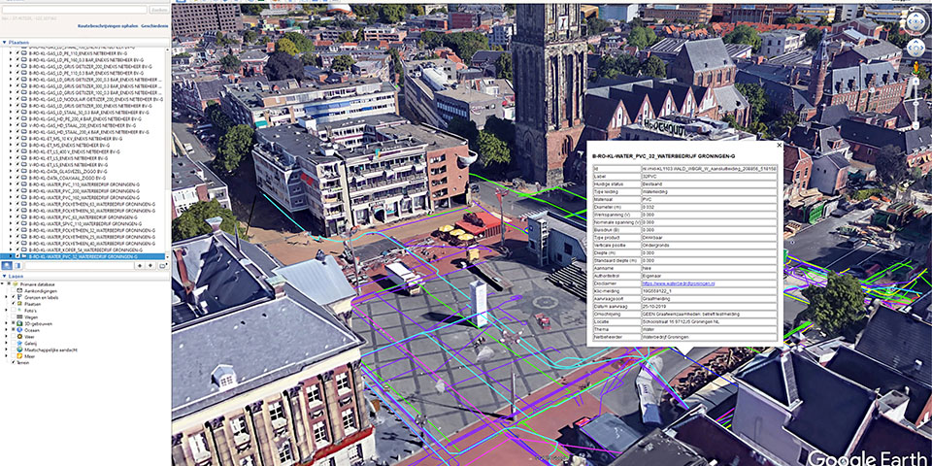Click the '25-10-2019' Datum aanvraag value
This screenshot has width=932, height=466.
point(653,306)
